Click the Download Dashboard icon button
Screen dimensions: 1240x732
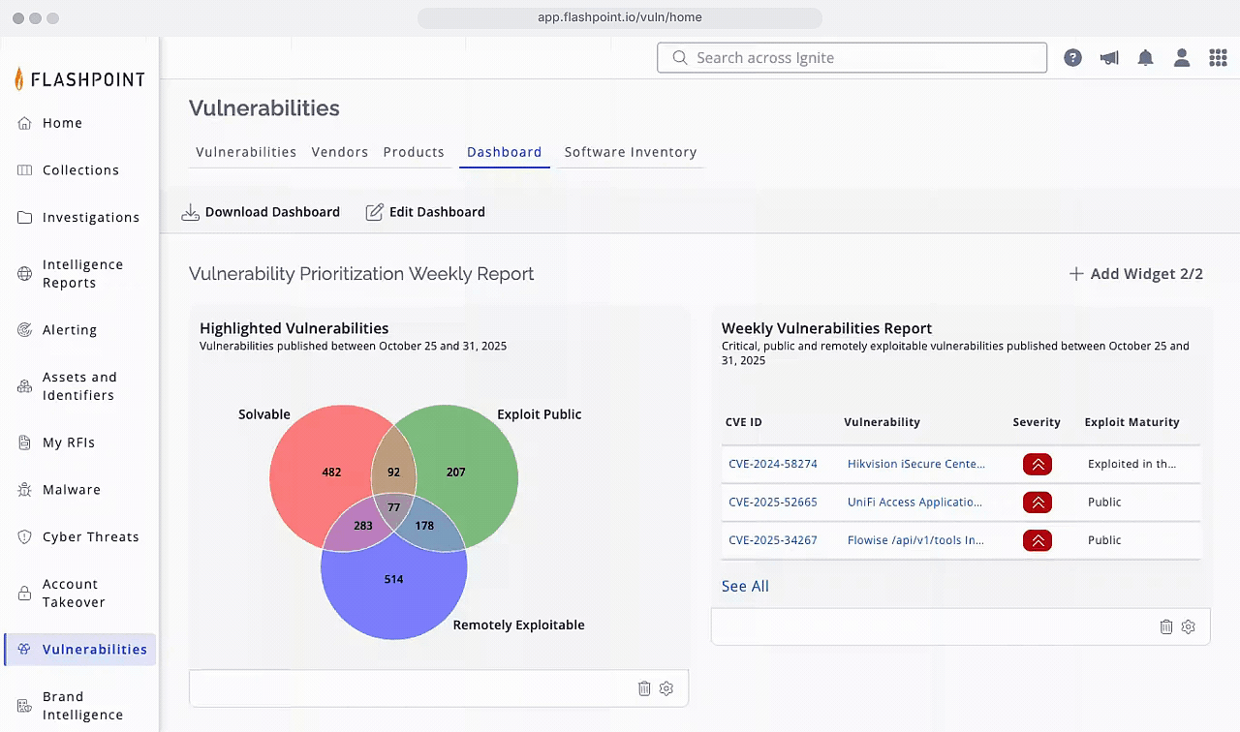[x=191, y=212]
